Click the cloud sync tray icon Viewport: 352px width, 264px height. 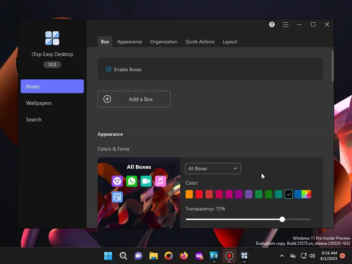[x=293, y=256]
